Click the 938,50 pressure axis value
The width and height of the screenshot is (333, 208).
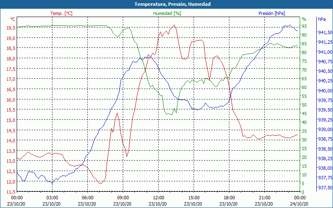tap(325, 149)
